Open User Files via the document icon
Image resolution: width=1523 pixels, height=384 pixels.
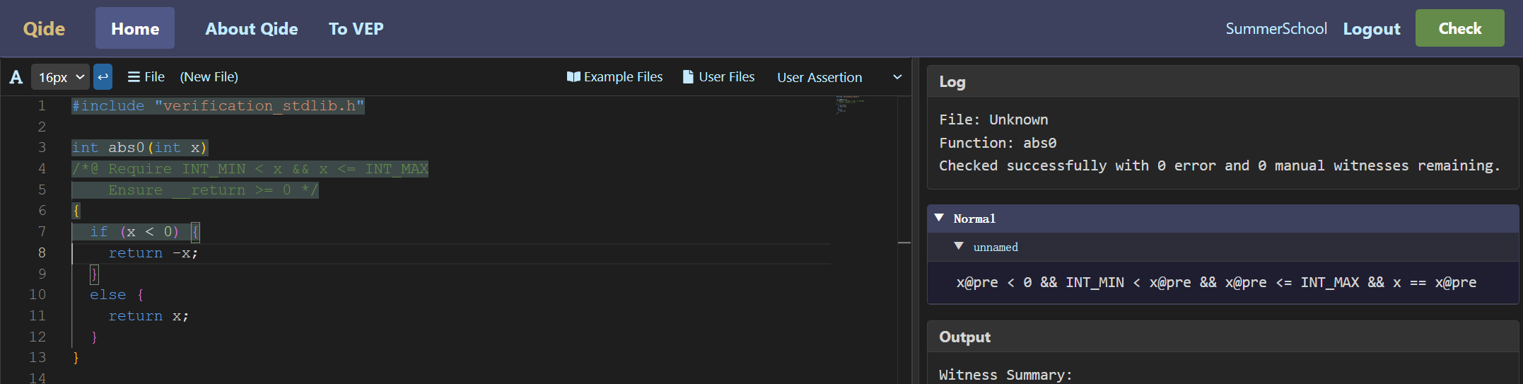(688, 76)
